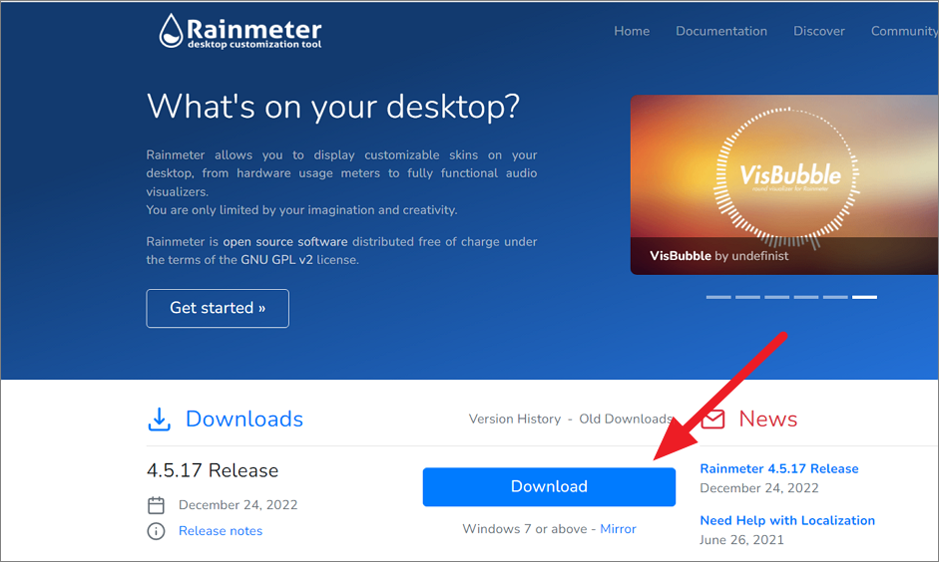This screenshot has width=939, height=562.
Task: Click the June 26, 2021 date text
Action: click(741, 540)
